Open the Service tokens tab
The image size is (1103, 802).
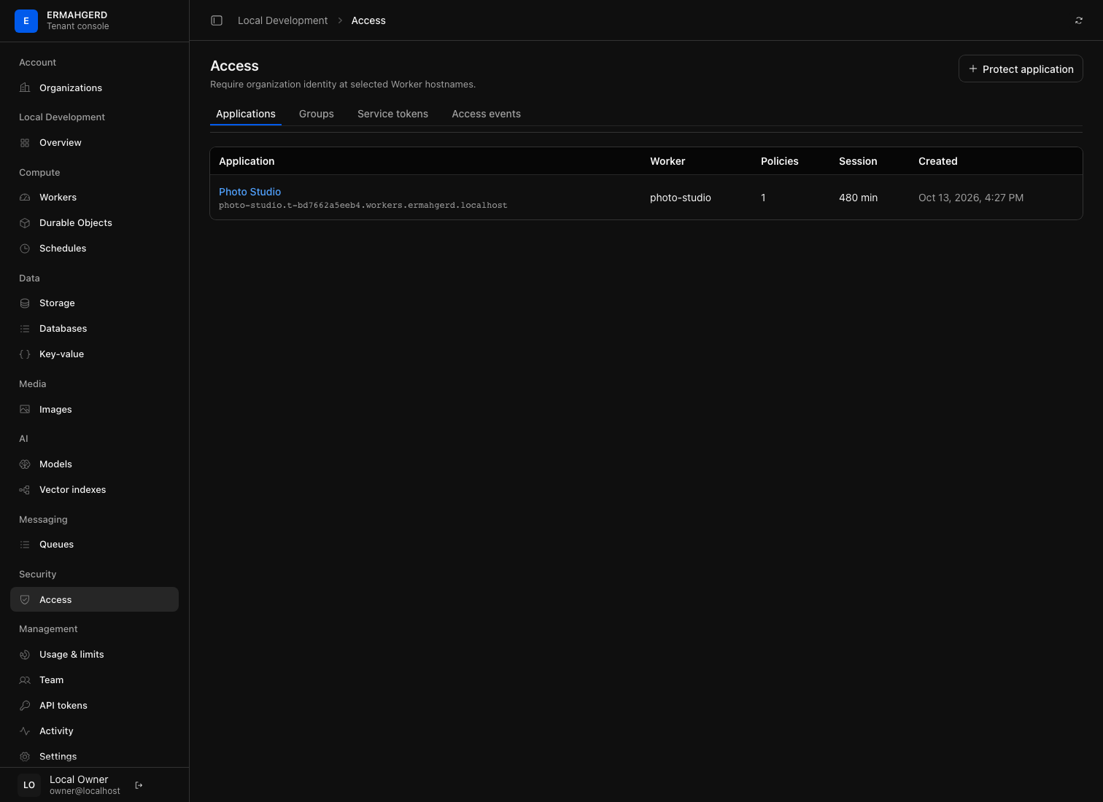[392, 114]
